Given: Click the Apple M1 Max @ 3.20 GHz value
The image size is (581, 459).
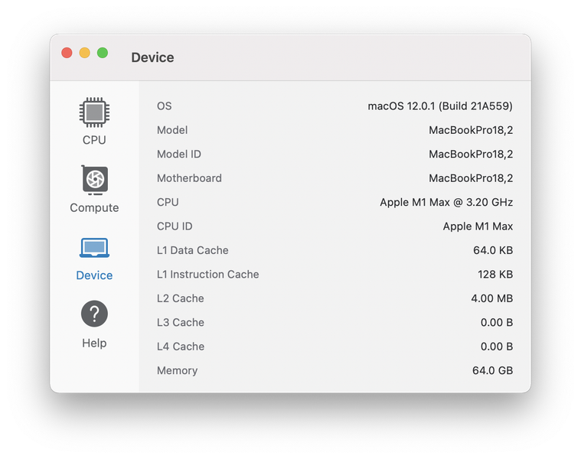Looking at the screenshot, I should tap(446, 203).
